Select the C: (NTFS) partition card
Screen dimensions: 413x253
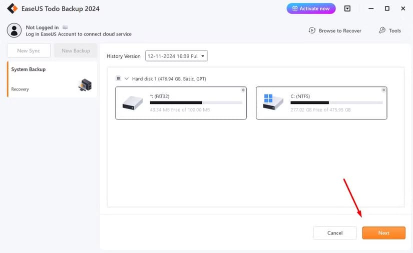[x=321, y=103]
